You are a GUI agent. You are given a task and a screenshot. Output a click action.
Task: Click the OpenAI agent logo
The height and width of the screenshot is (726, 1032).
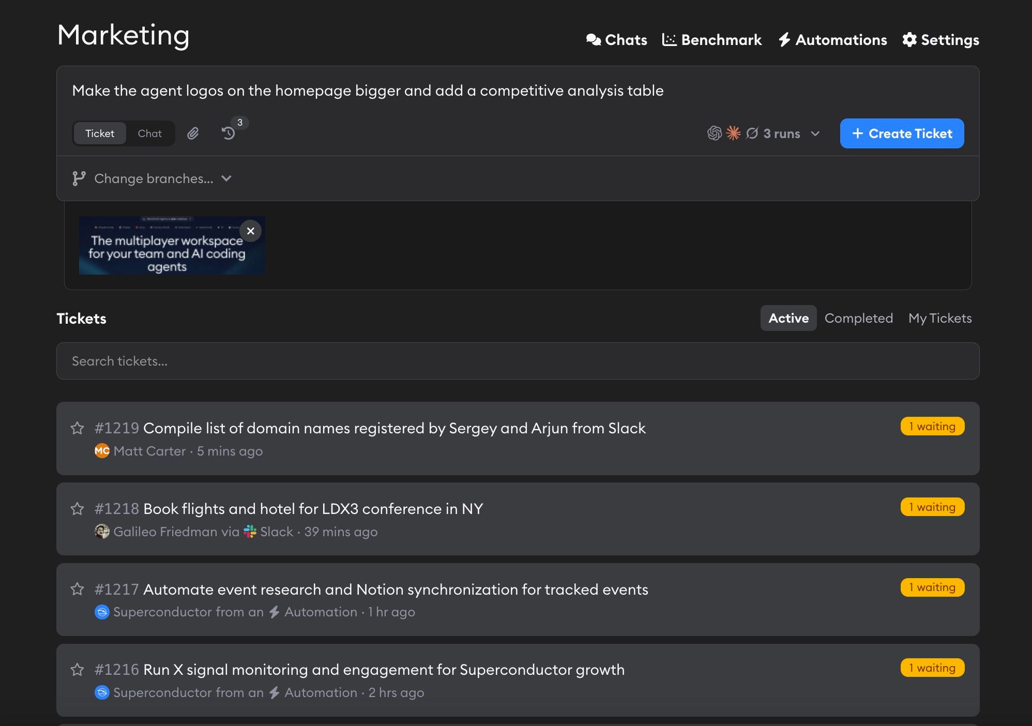(x=715, y=133)
